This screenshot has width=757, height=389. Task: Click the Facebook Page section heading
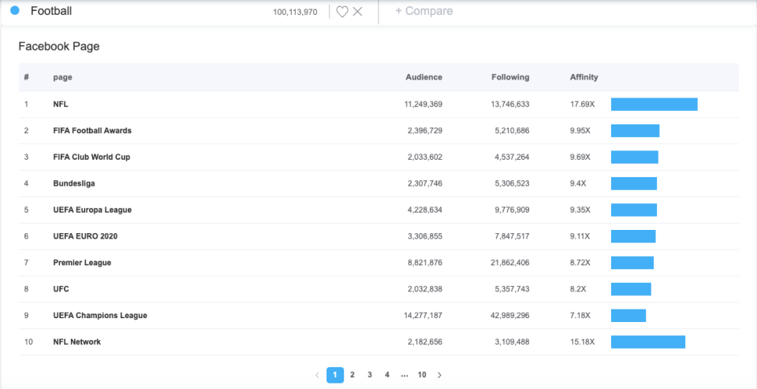(59, 46)
